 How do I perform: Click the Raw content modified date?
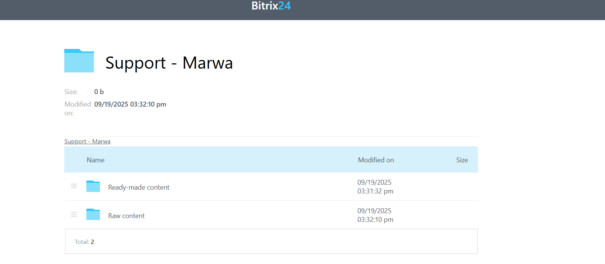[x=375, y=215]
